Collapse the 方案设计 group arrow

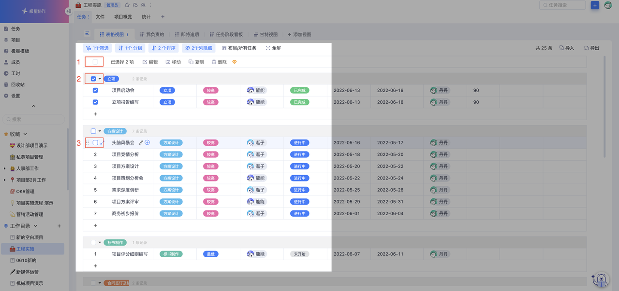[x=100, y=131]
